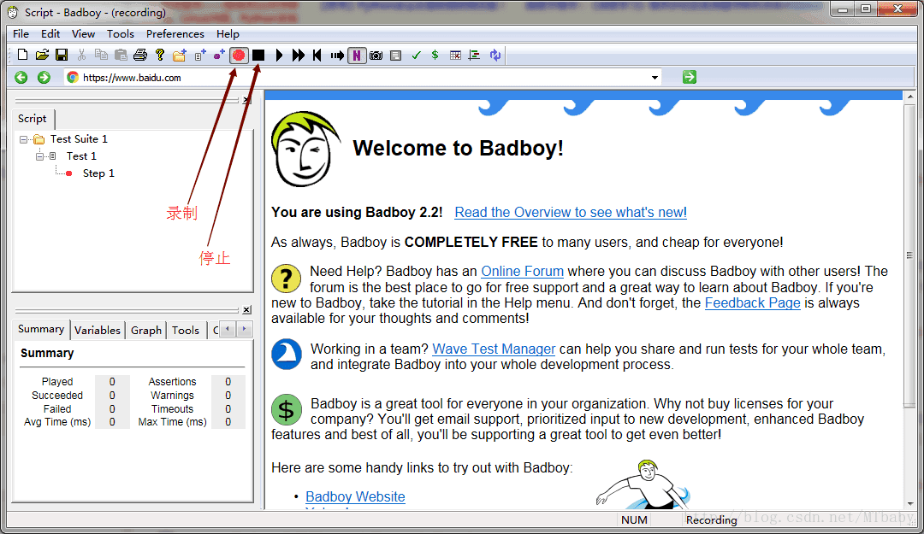Screen dimensions: 924x534
Task: Add a new test suite folder icon
Action: tap(180, 56)
